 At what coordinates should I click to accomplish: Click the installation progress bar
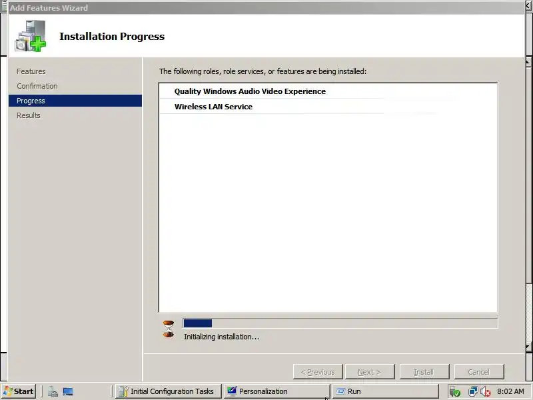click(340, 323)
